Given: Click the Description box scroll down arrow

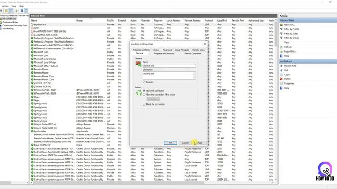Looking at the screenshot, I should (194, 78).
